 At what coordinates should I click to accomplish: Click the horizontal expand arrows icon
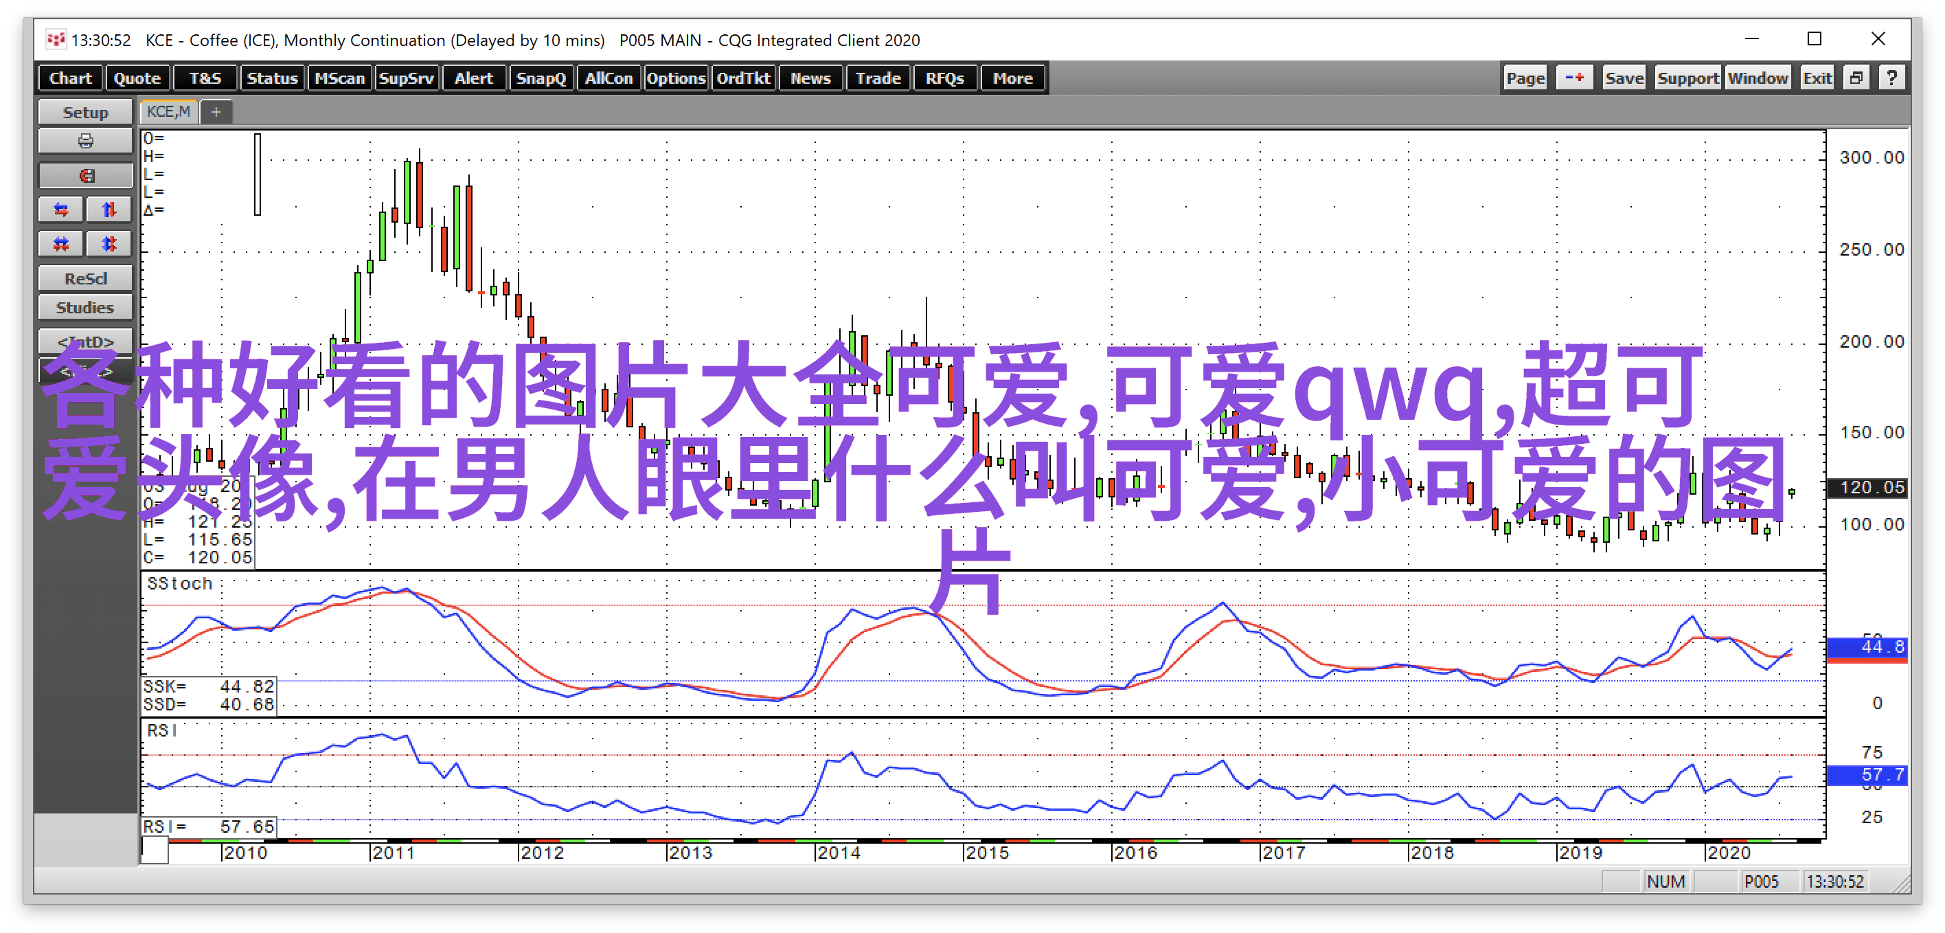click(61, 210)
